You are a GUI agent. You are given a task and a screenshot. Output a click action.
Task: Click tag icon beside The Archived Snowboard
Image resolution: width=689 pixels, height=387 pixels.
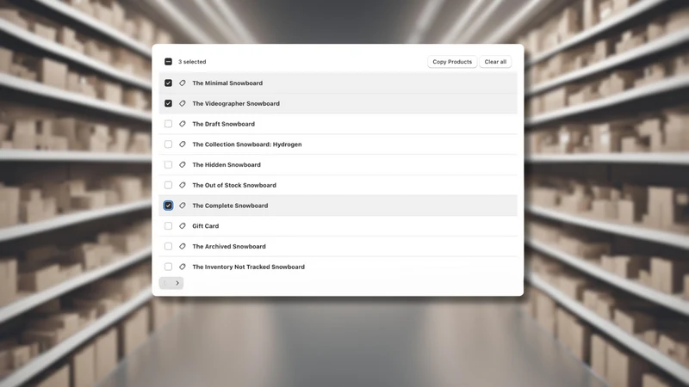183,246
